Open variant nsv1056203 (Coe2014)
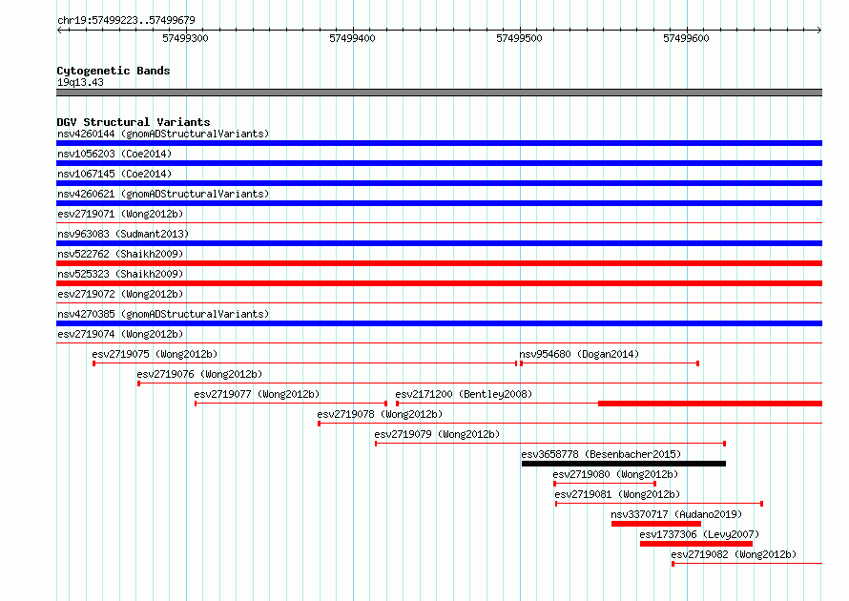Screen dimensions: 849x601 (x=114, y=154)
